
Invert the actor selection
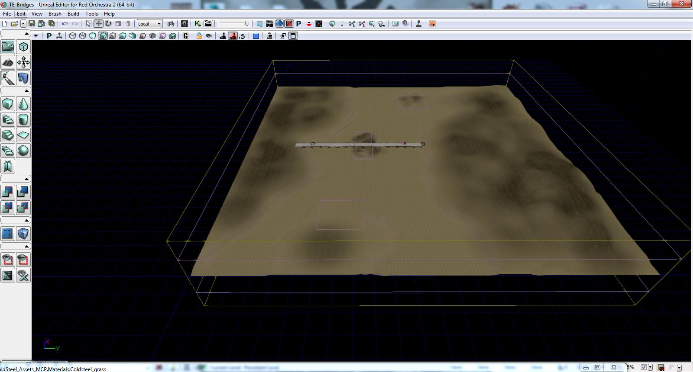click(x=8, y=275)
